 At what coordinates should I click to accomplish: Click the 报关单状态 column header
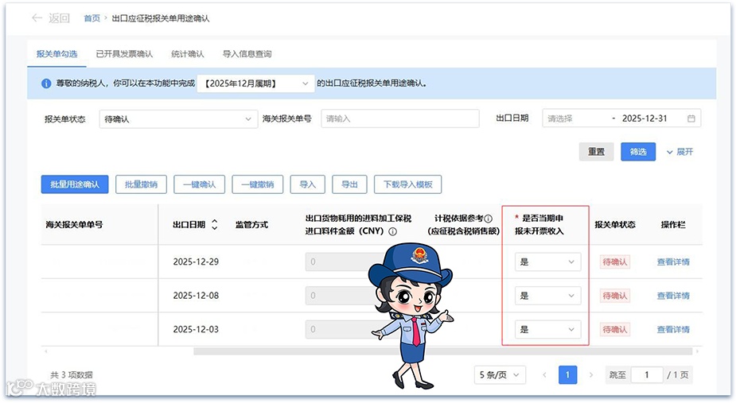[615, 224]
